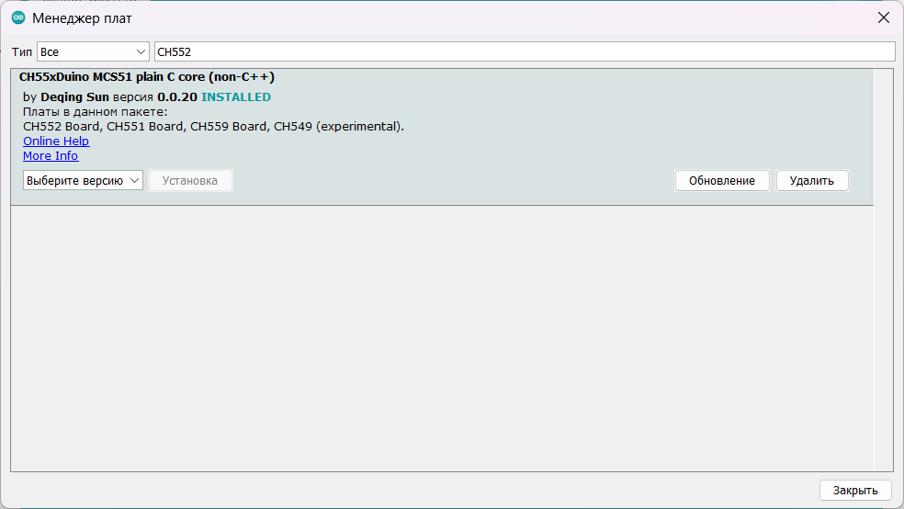Open the Online Help link

tap(56, 141)
